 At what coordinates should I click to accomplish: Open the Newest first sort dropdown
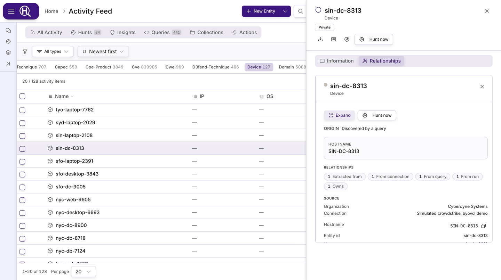(103, 51)
